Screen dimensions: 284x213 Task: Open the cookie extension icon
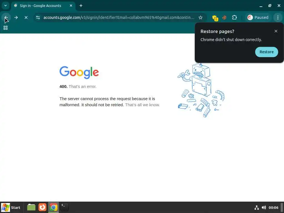pos(224,17)
